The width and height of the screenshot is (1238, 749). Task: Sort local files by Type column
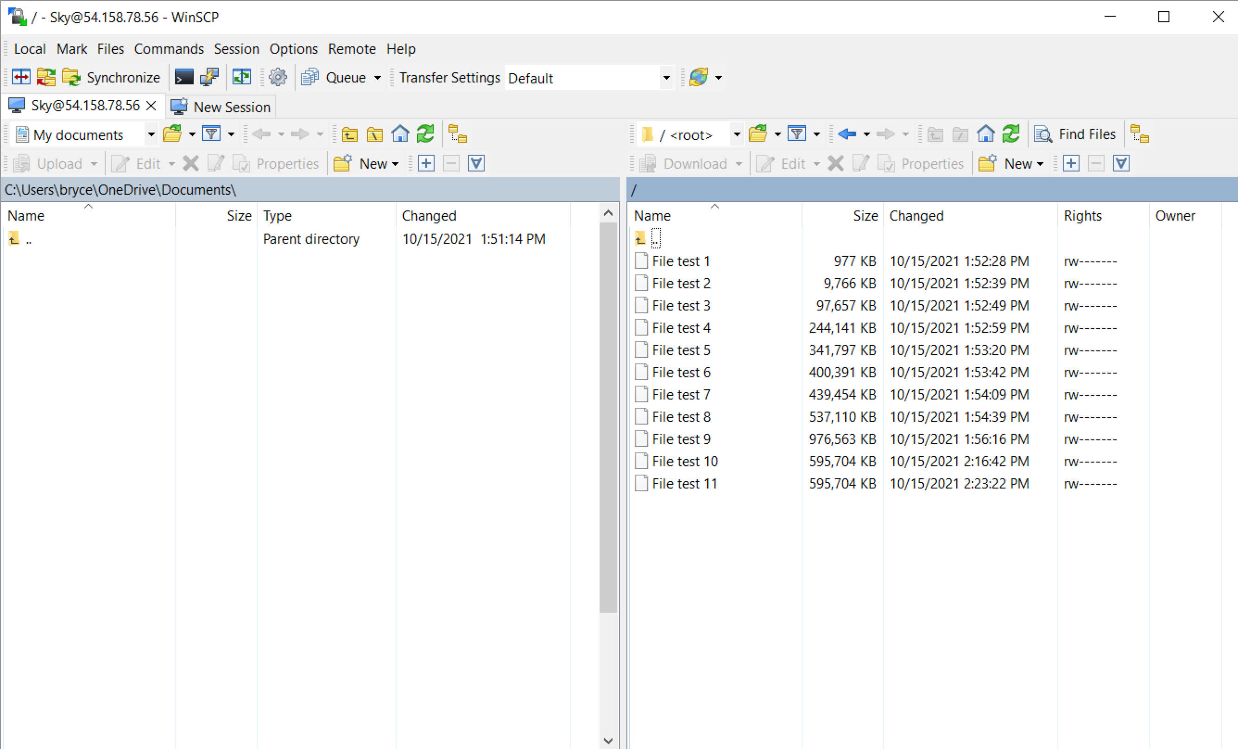pos(327,216)
